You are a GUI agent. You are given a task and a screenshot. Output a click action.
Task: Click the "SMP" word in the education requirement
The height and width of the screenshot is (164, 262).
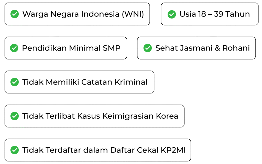pos(112,48)
